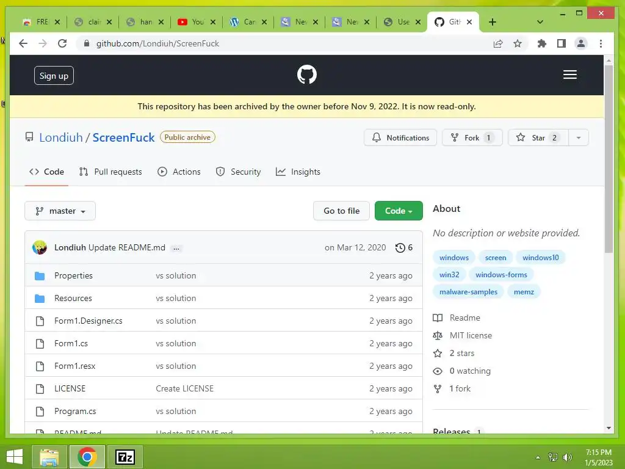Click the network icon in the system tray
The width and height of the screenshot is (625, 469).
553,457
